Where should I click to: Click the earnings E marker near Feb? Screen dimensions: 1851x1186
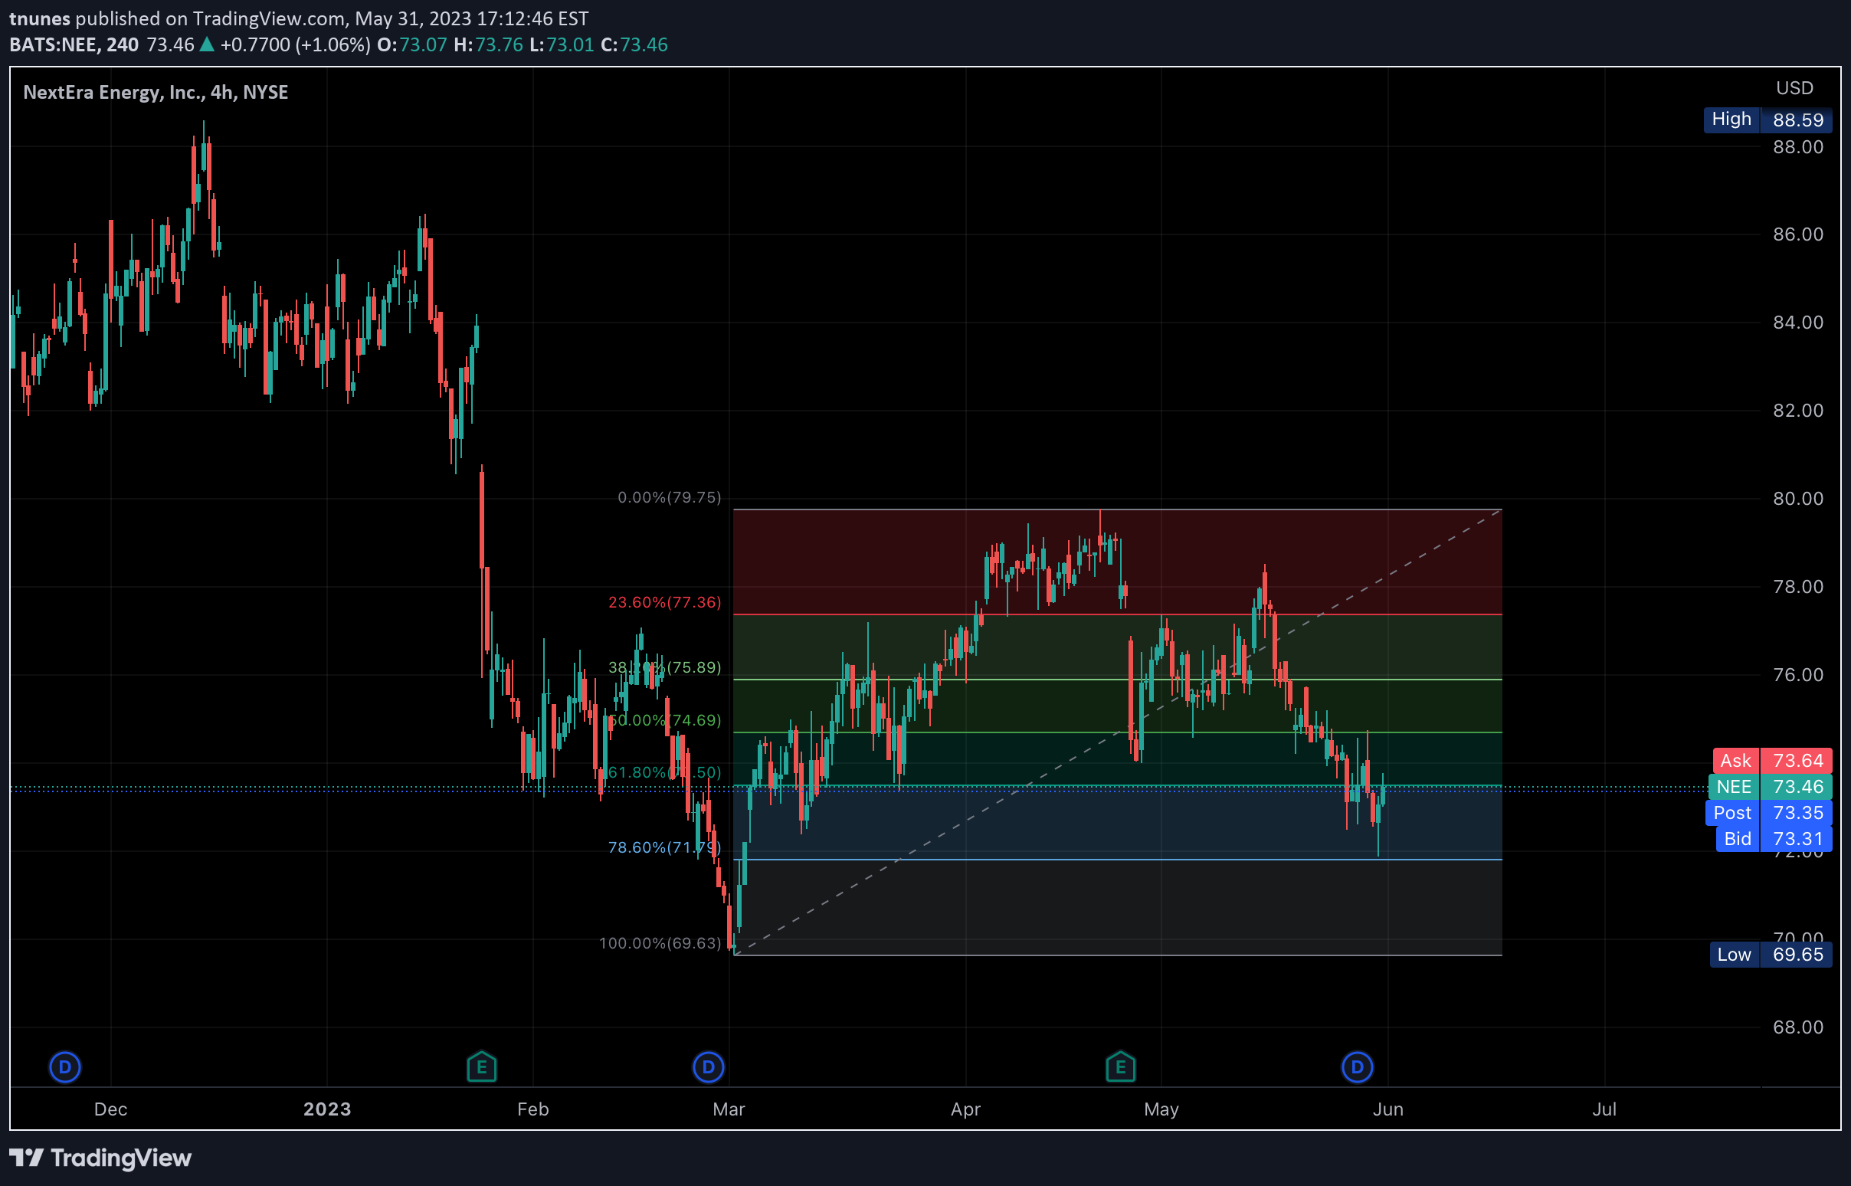[x=482, y=1067]
